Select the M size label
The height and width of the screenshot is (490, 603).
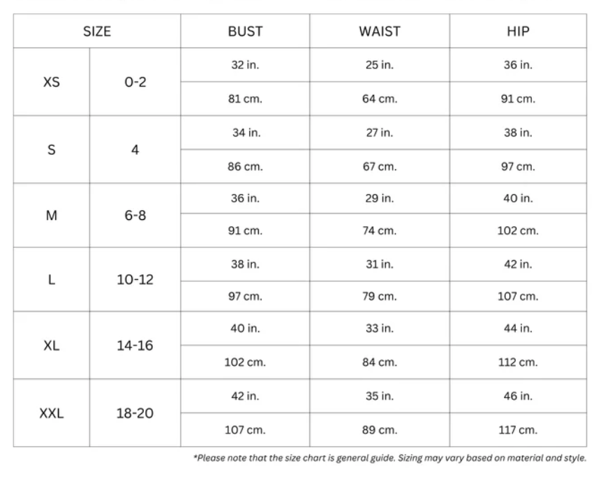pyautogui.click(x=52, y=216)
